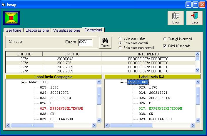Click the Label Invio Compagnia header bar

click(54, 77)
